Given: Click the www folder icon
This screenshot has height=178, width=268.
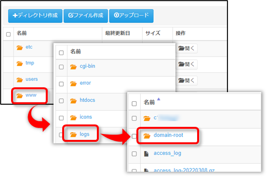Looking at the screenshot, I should tap(20, 96).
